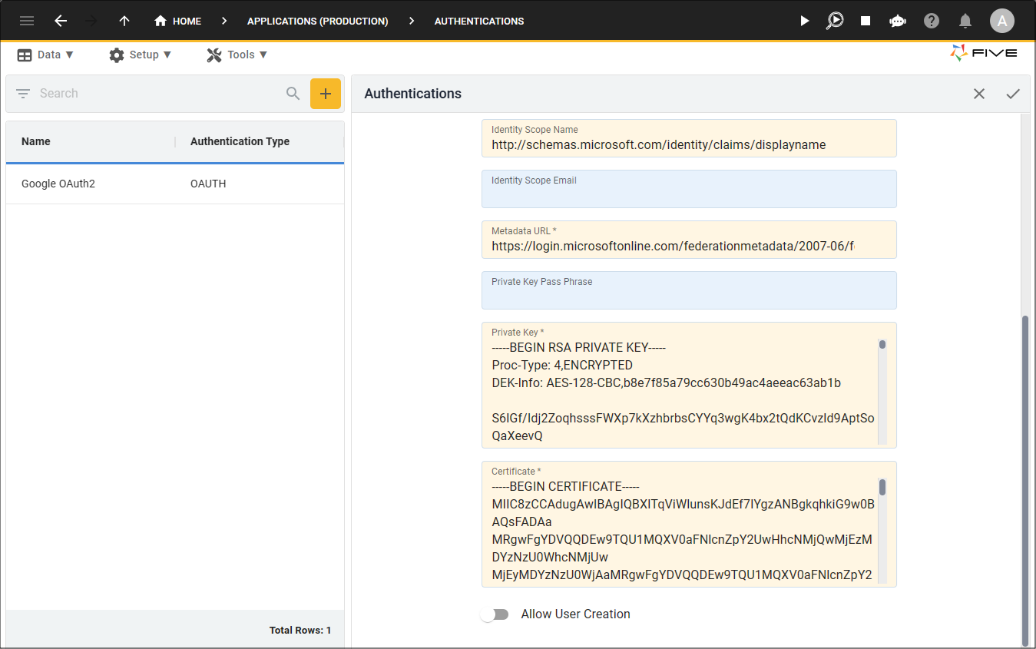Viewport: 1036px width, 649px height.
Task: Click the form's vertical scrollbar
Action: point(1025,479)
